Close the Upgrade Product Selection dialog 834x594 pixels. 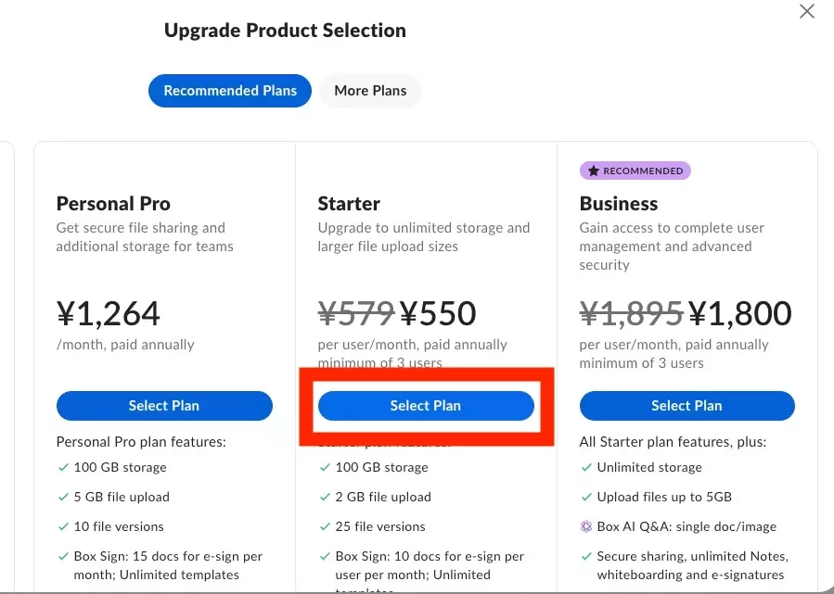807,12
